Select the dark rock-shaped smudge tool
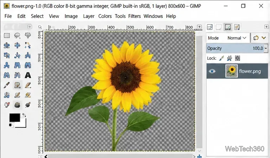Viewport: 270px width, 158px height. [x=17, y=105]
